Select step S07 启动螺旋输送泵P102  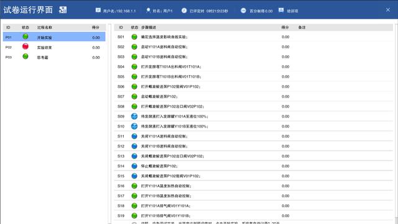[254, 96]
